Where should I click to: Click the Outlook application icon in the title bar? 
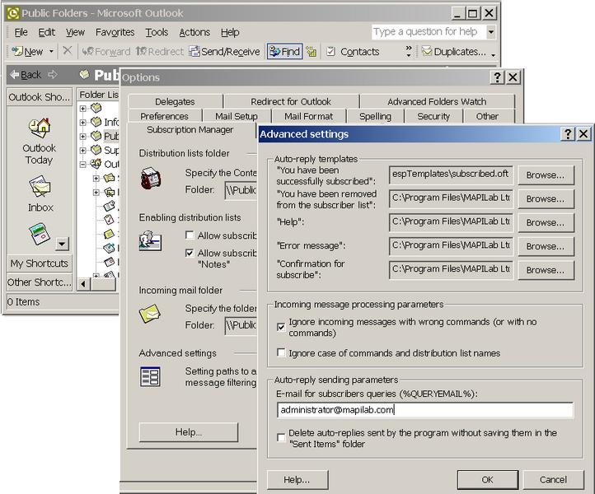13,13
